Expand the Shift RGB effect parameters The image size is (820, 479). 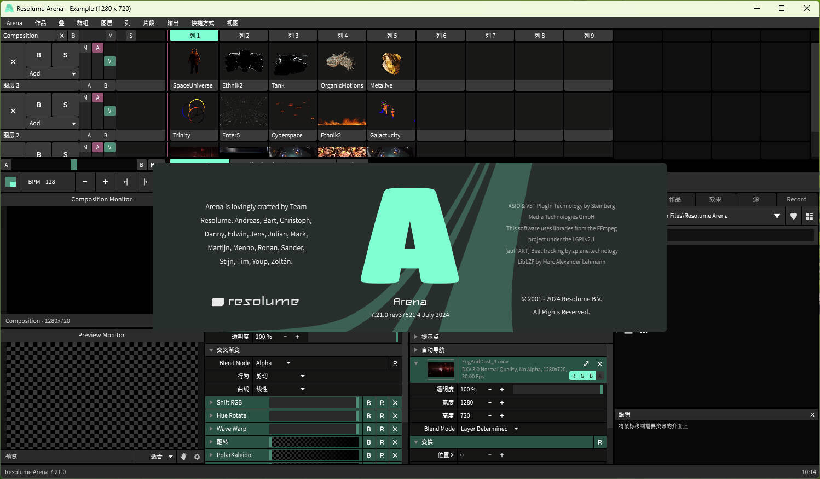tap(211, 402)
